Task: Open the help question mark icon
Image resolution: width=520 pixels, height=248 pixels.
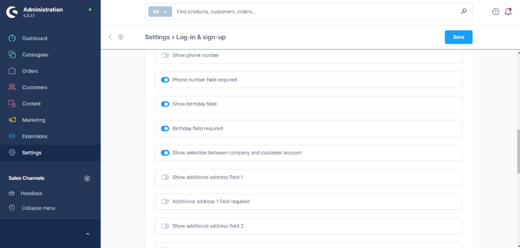Action: [495, 11]
